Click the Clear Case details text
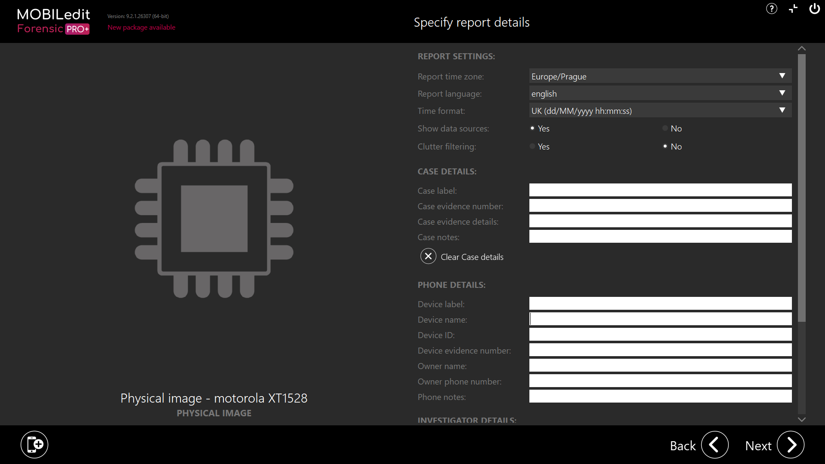 click(x=472, y=257)
